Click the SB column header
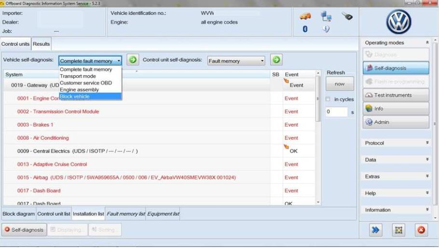 [x=276, y=74]
